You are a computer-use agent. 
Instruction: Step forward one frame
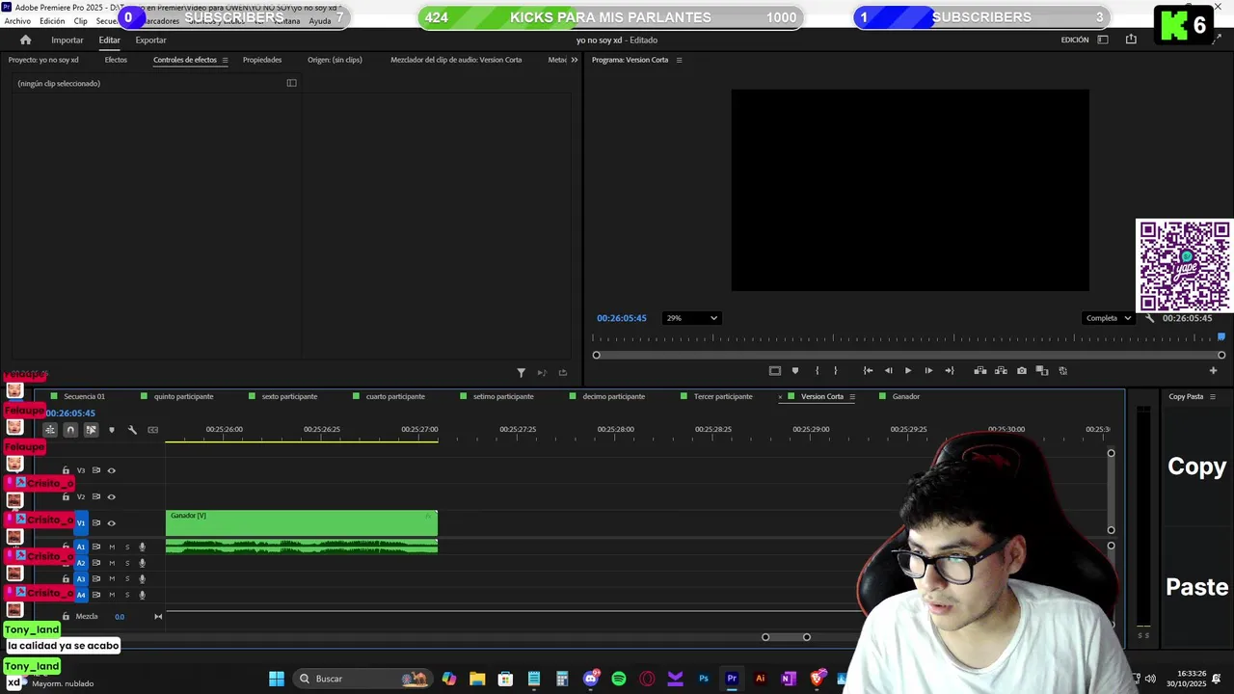point(928,370)
